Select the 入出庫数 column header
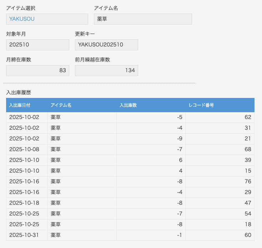 coord(128,105)
